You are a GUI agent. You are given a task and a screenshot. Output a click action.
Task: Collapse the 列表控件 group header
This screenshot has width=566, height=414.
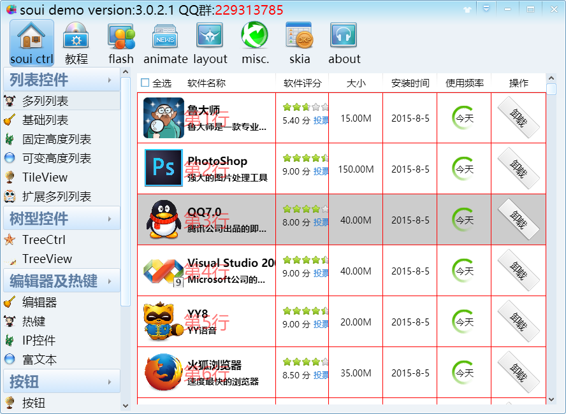pyautogui.click(x=62, y=80)
